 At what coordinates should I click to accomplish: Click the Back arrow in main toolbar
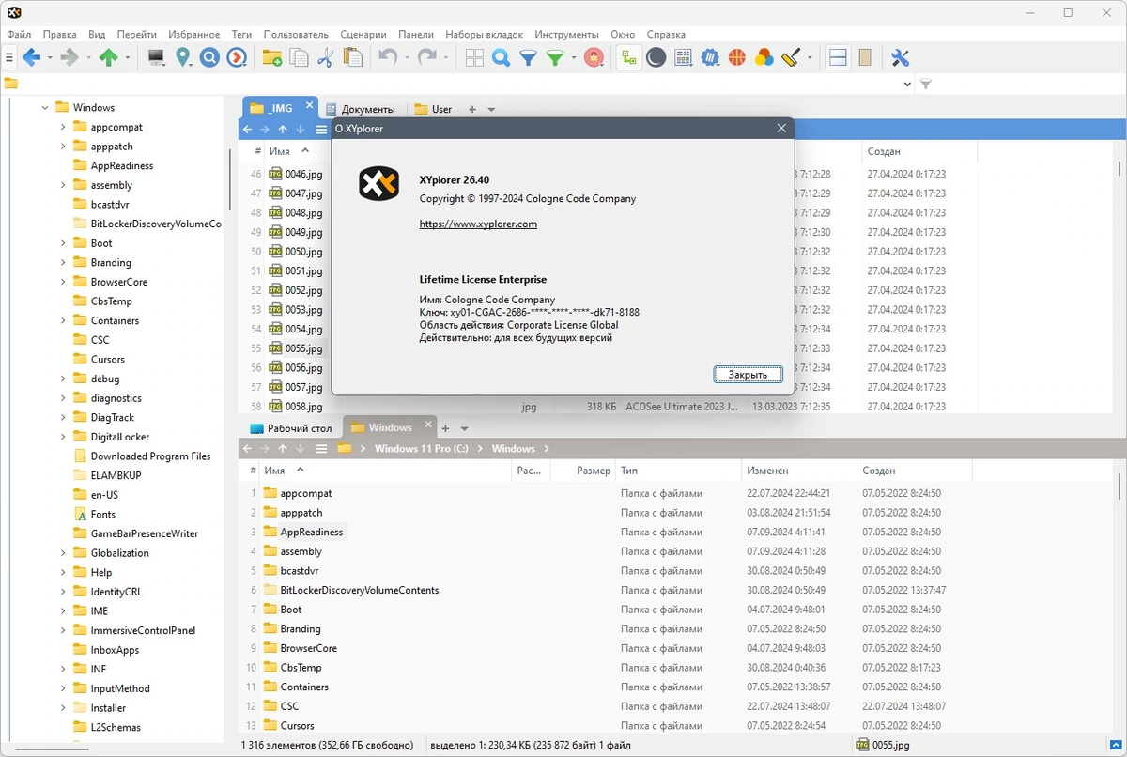point(31,58)
